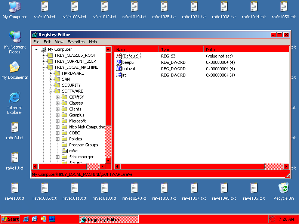Select the HKEY_LOCAL_MACHINE label
Viewport: 299px width, 224px height.
click(77, 67)
